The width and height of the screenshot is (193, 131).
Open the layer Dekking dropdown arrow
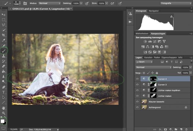191,67
